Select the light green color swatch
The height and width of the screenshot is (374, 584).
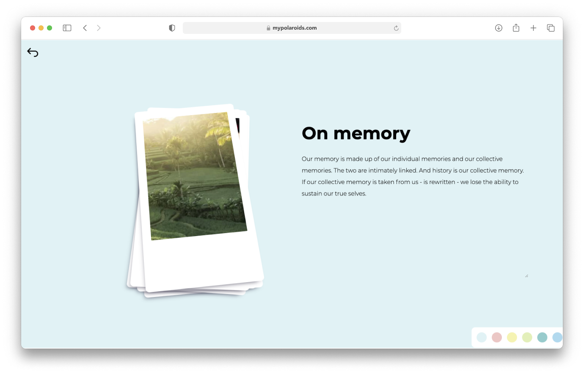pyautogui.click(x=527, y=337)
